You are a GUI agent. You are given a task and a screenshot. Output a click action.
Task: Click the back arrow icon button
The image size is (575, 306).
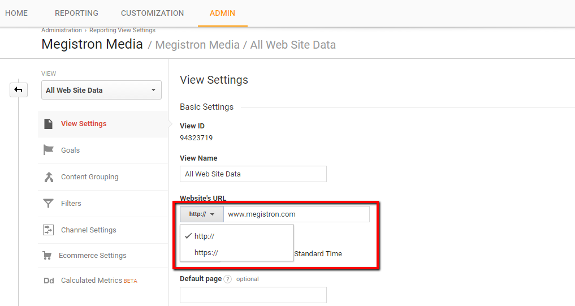click(x=18, y=90)
